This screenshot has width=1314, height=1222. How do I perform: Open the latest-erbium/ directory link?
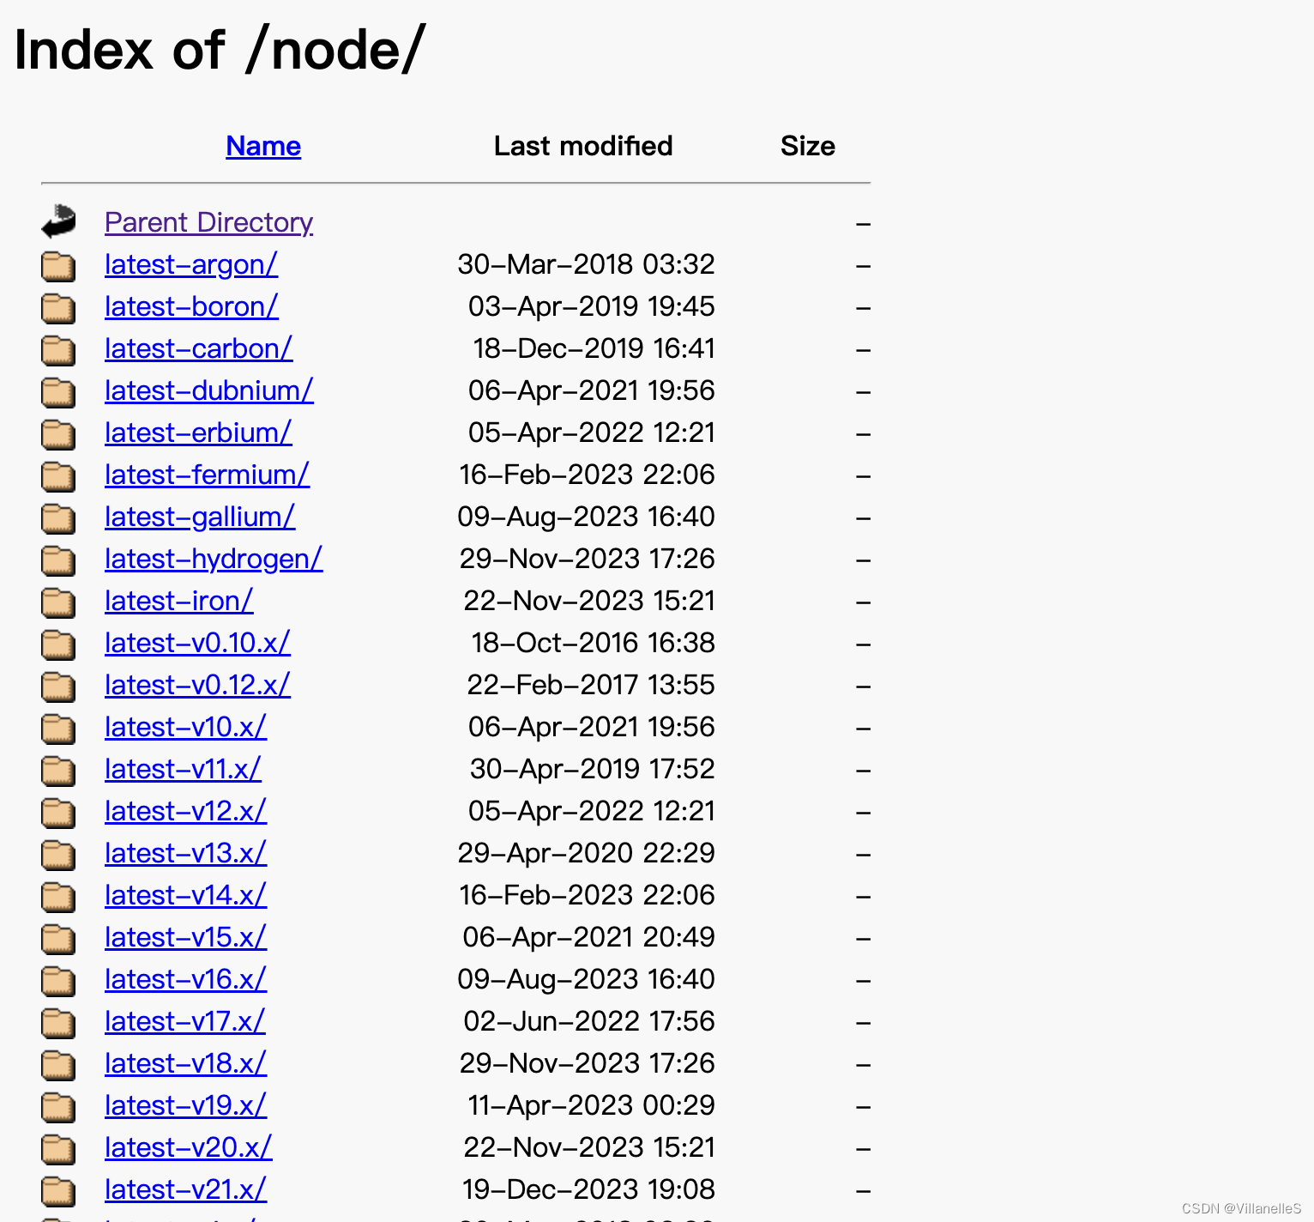click(x=198, y=433)
